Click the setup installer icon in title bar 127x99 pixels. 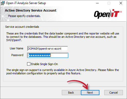pos(3,3)
